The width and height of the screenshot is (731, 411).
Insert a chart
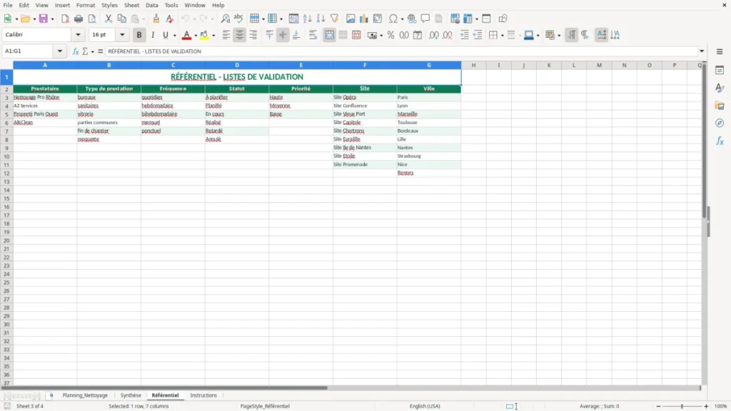(x=364, y=19)
